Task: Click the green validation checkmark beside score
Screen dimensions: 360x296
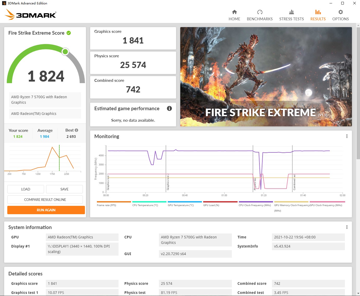Action: pyautogui.click(x=69, y=33)
